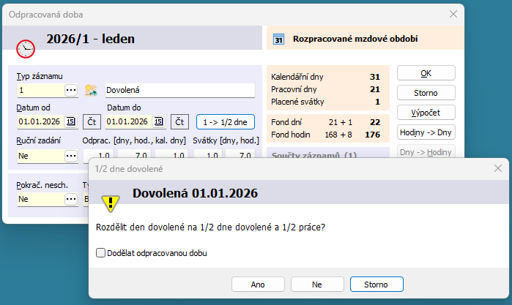
Task: Click the Čt weekday button after Datum od
Action: click(92, 121)
